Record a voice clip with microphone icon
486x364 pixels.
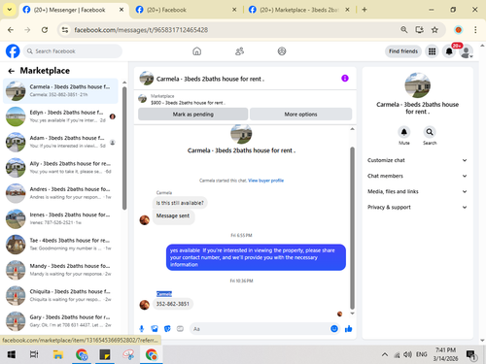tap(142, 329)
